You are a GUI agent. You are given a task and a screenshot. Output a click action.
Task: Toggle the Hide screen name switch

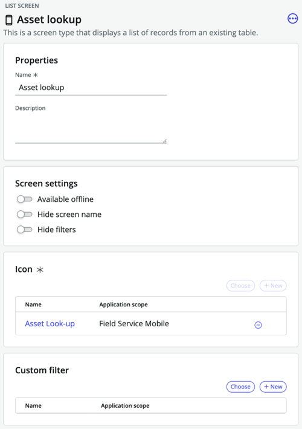24,214
